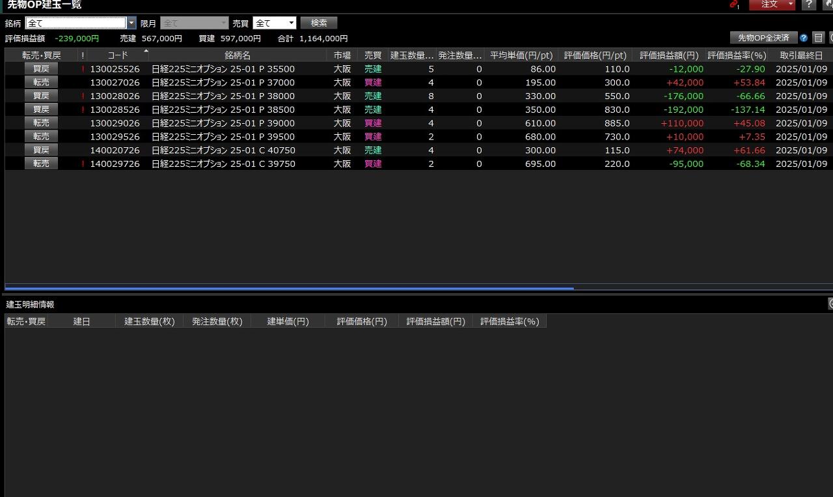The image size is (833, 497).
Task: Click the warning mark on the P 35500 row
Action: [83, 69]
